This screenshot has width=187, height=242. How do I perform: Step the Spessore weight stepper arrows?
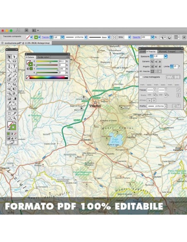pos(152,56)
